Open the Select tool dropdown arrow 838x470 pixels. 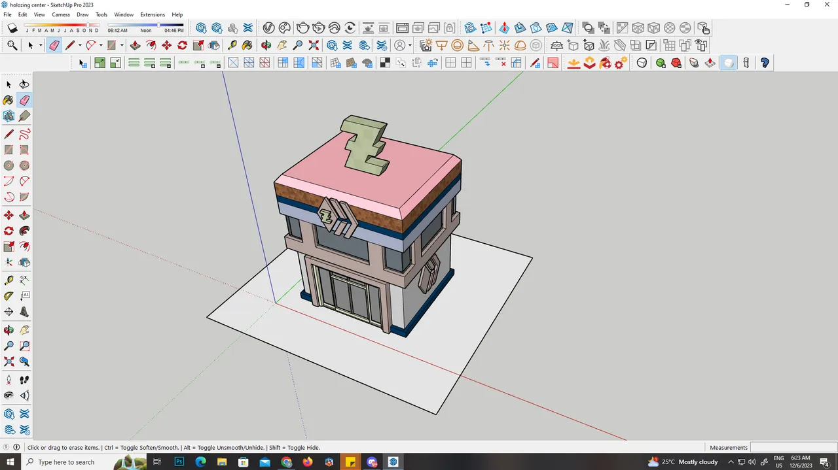41,45
